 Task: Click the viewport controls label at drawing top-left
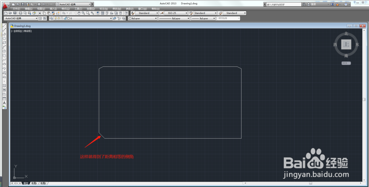(x=21, y=31)
